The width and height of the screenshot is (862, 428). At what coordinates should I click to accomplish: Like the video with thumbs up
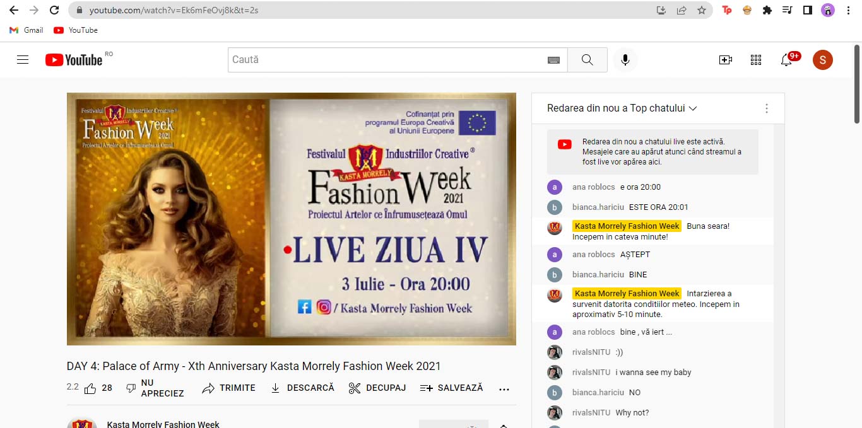point(90,388)
